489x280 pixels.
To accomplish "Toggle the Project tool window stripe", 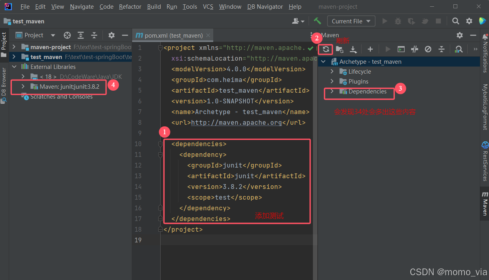I will 4,45.
